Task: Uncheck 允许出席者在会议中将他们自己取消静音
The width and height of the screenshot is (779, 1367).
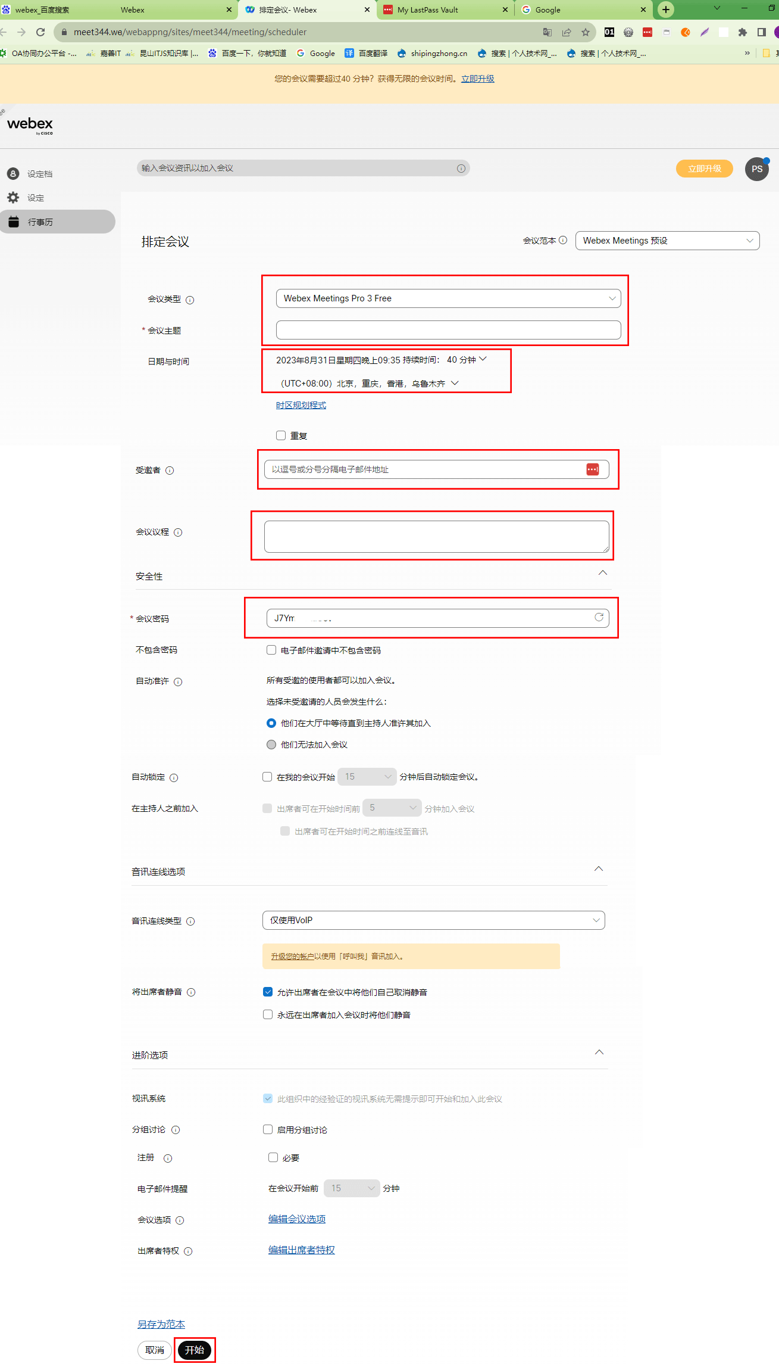Action: [268, 992]
